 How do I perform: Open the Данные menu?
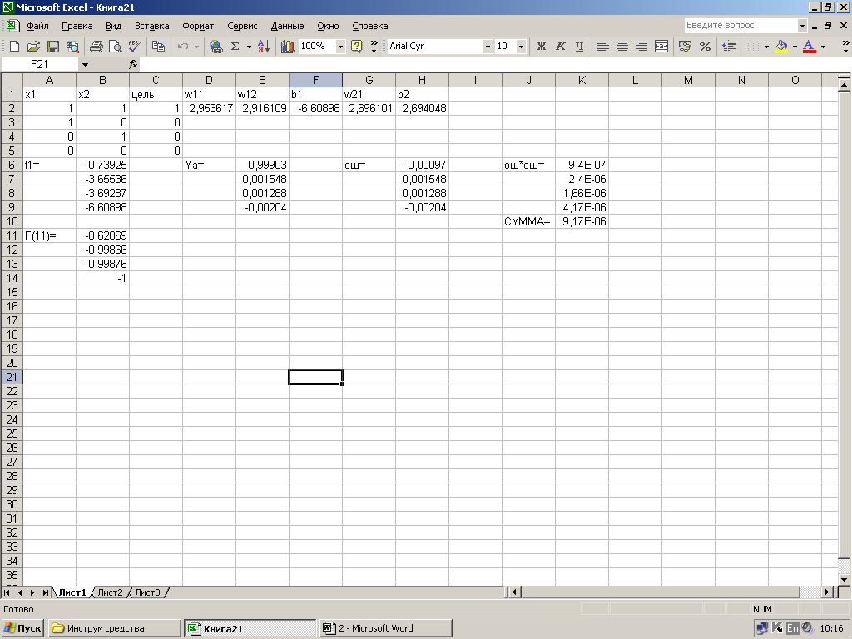point(287,26)
